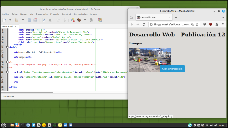The image size is (228, 128).
Task: Open the Linux Mint start menu
Action: tap(3, 125)
